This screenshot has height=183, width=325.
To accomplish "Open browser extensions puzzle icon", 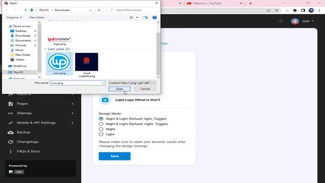I will pos(295,10).
